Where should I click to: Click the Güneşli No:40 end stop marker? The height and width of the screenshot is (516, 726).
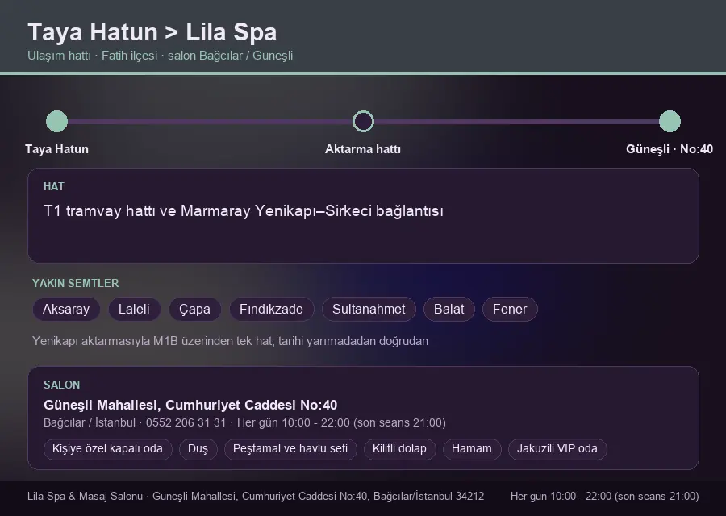point(670,121)
